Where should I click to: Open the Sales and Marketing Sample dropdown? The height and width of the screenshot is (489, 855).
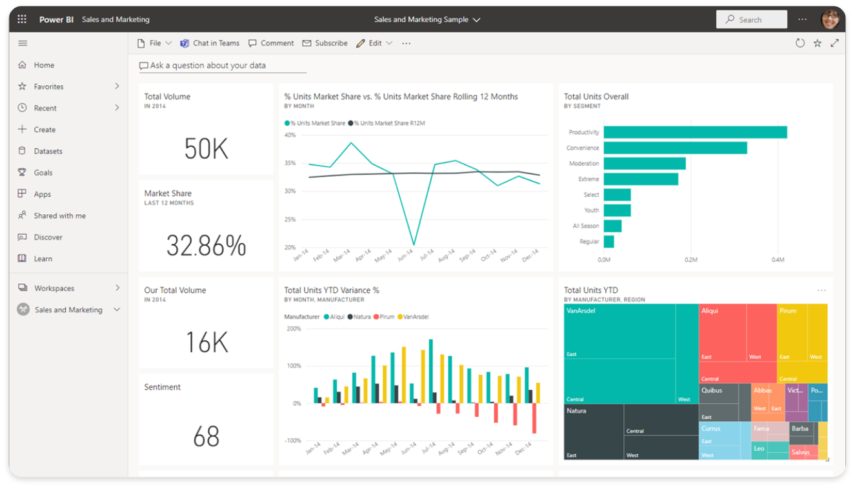click(427, 19)
